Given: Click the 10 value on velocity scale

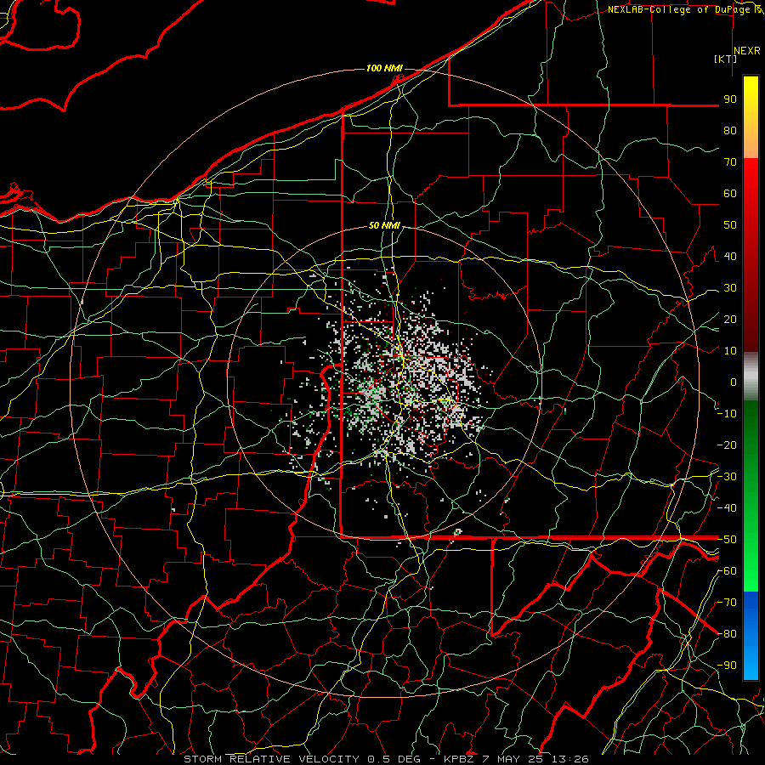Looking at the screenshot, I should point(730,351).
